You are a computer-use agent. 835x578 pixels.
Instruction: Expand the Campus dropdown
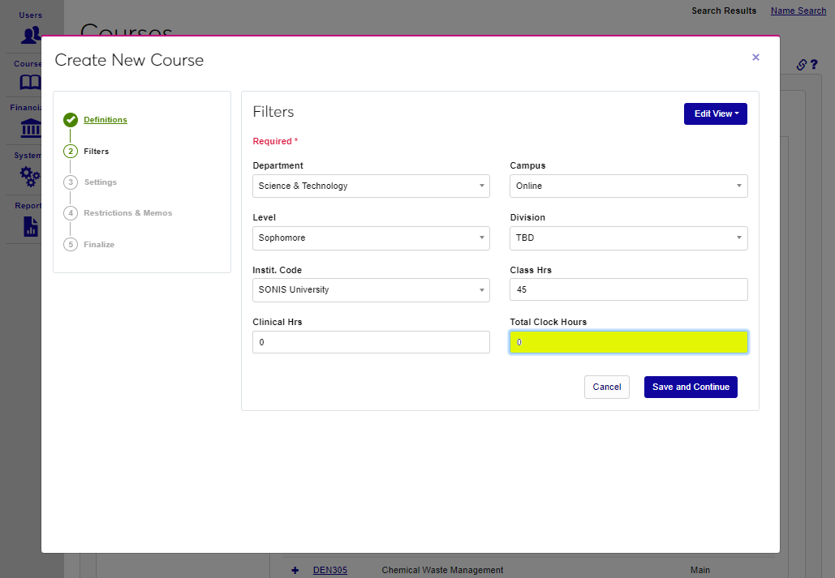tap(628, 186)
